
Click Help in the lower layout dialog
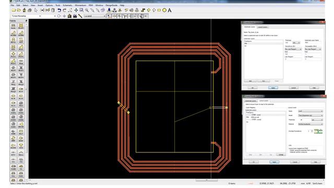click(x=315, y=162)
